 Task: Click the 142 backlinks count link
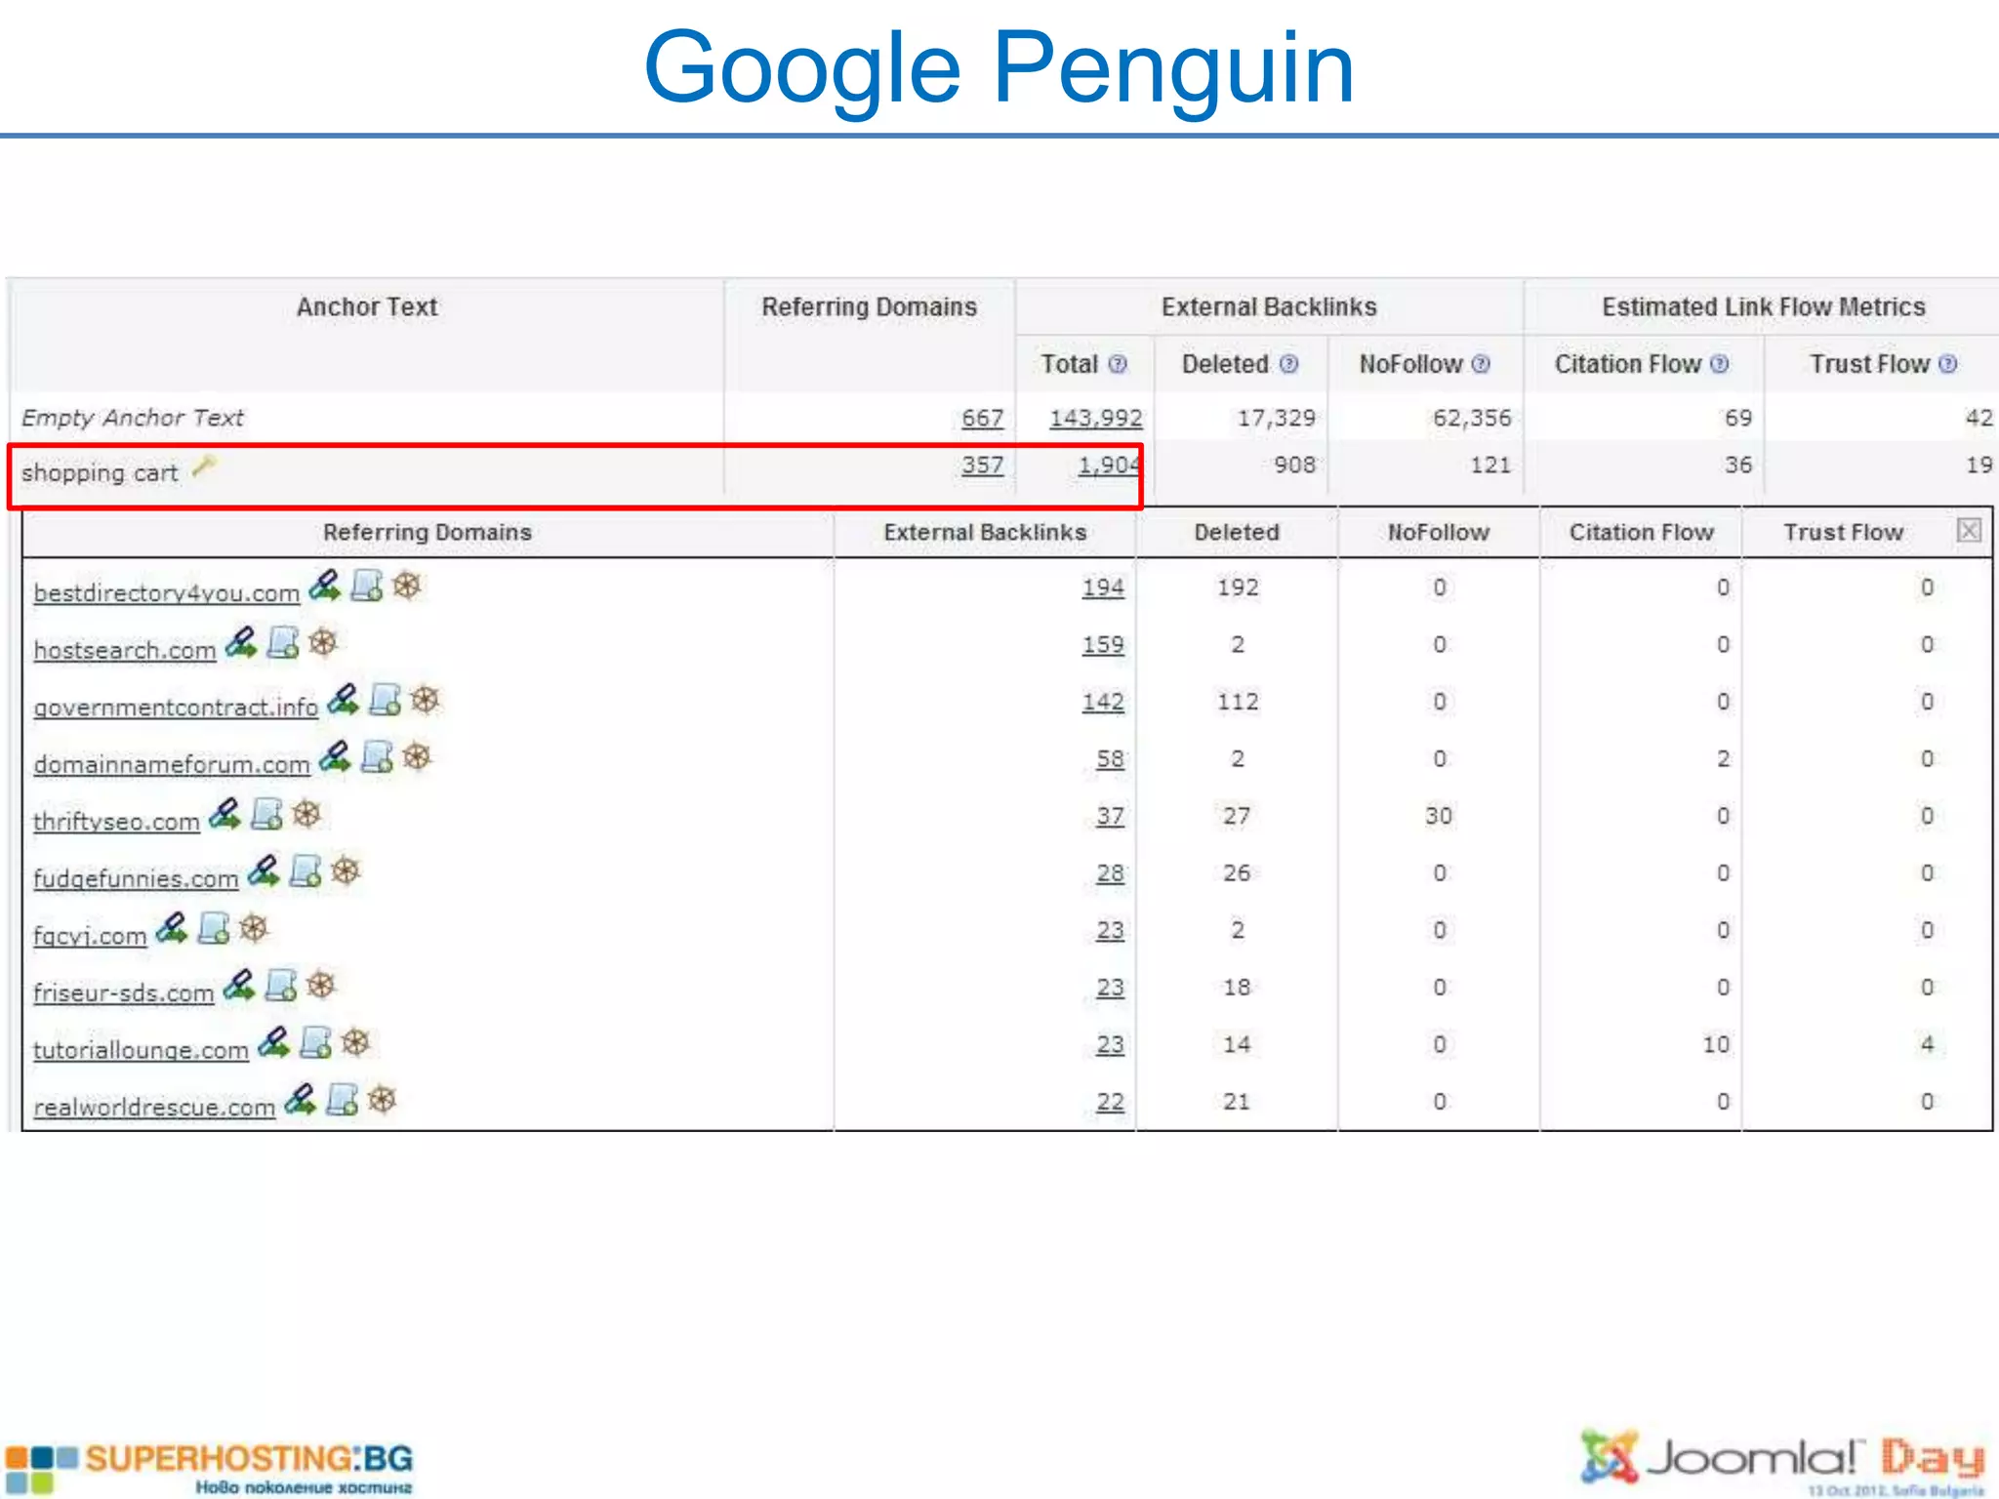click(1103, 702)
